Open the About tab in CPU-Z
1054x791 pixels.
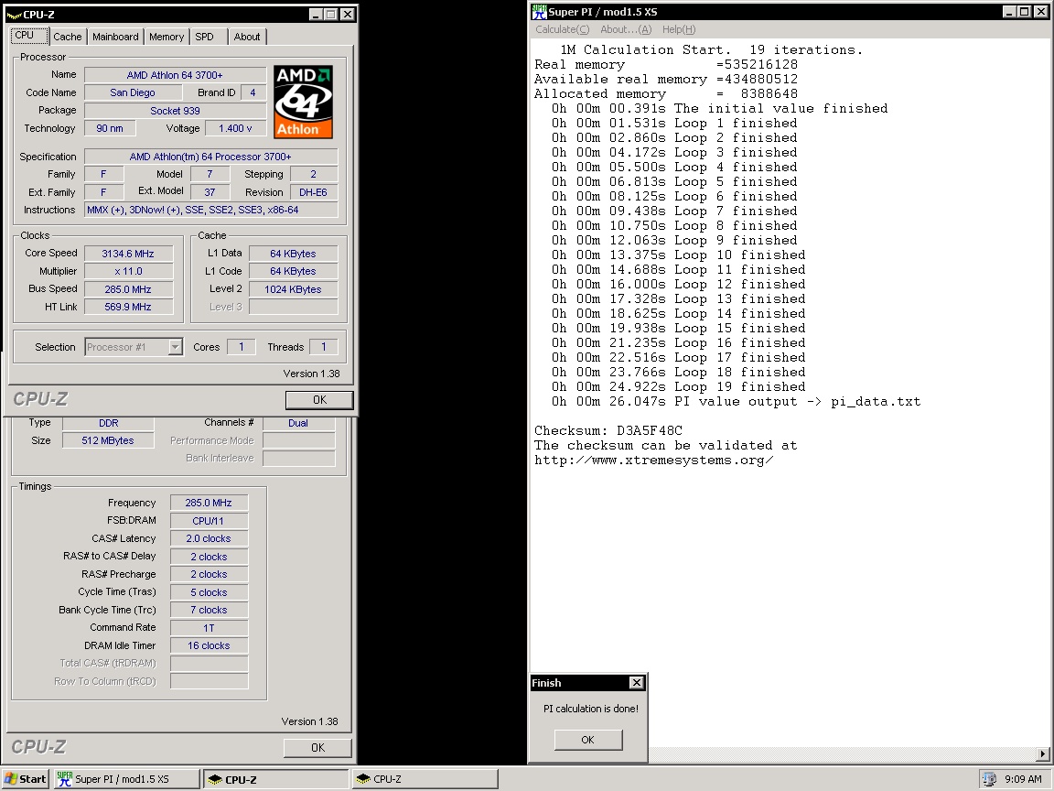pos(247,37)
